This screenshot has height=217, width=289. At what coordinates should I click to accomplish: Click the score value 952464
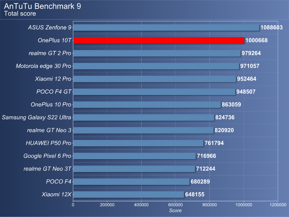[247, 79]
